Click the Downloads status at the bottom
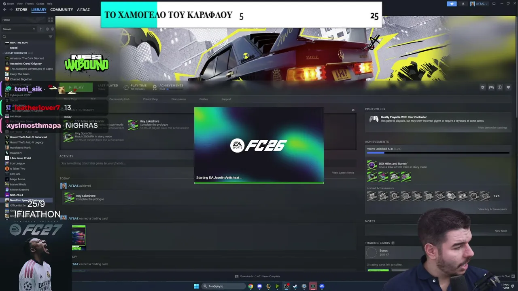 (258, 276)
